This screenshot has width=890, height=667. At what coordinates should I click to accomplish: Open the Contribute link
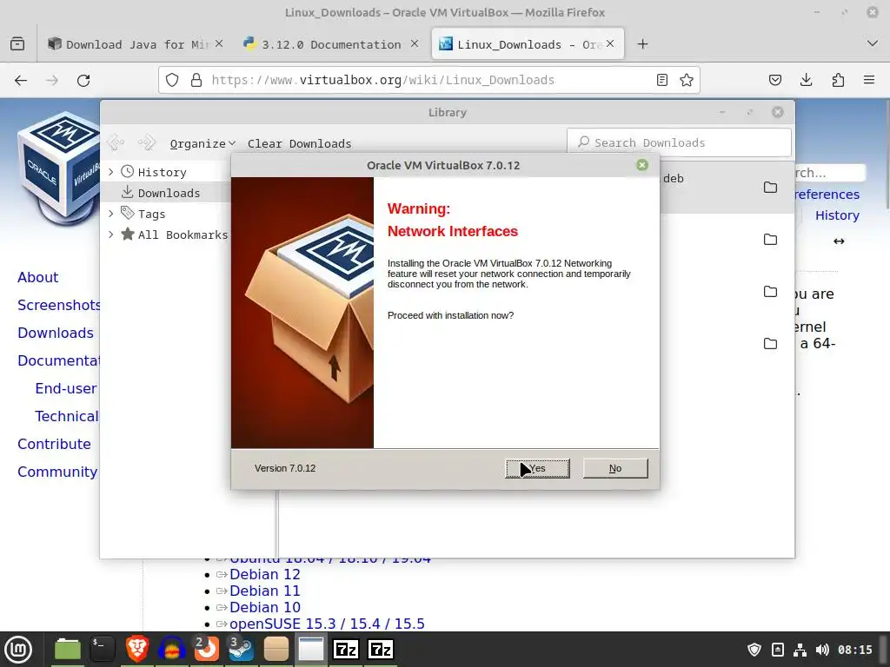pyautogui.click(x=54, y=444)
